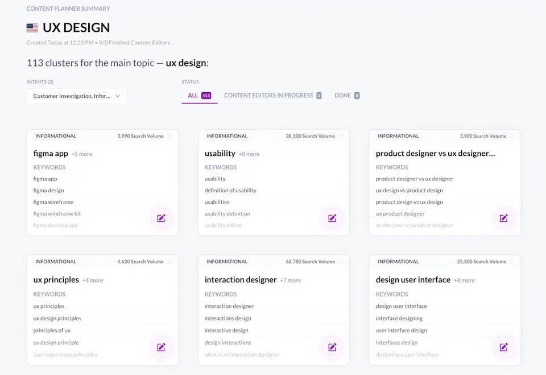Click edit icon on design user interface card
546x375 pixels.
[503, 347]
